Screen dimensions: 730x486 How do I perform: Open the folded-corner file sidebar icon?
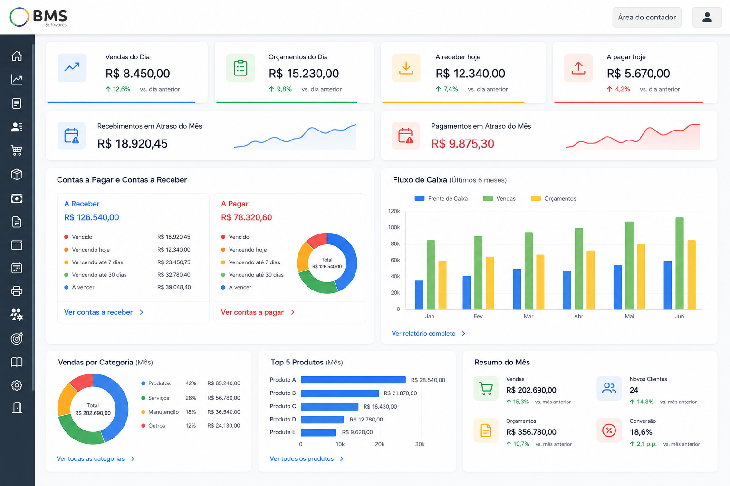coord(17,222)
